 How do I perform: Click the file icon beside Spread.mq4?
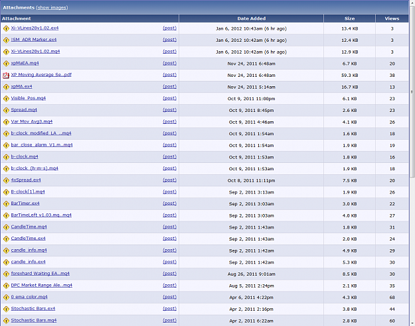click(6, 110)
